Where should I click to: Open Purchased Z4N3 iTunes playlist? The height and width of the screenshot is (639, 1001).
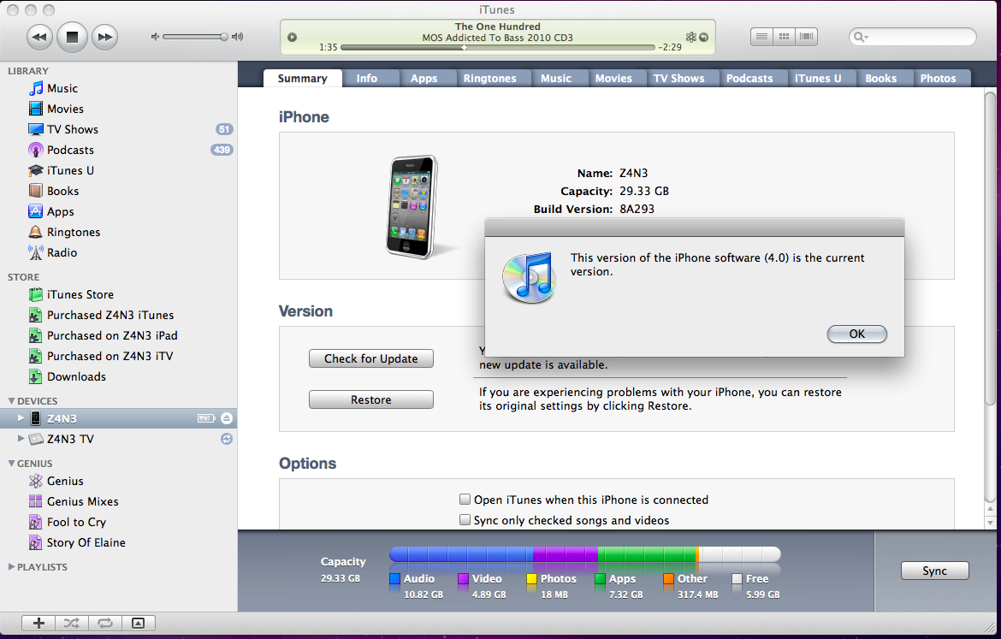click(x=110, y=315)
